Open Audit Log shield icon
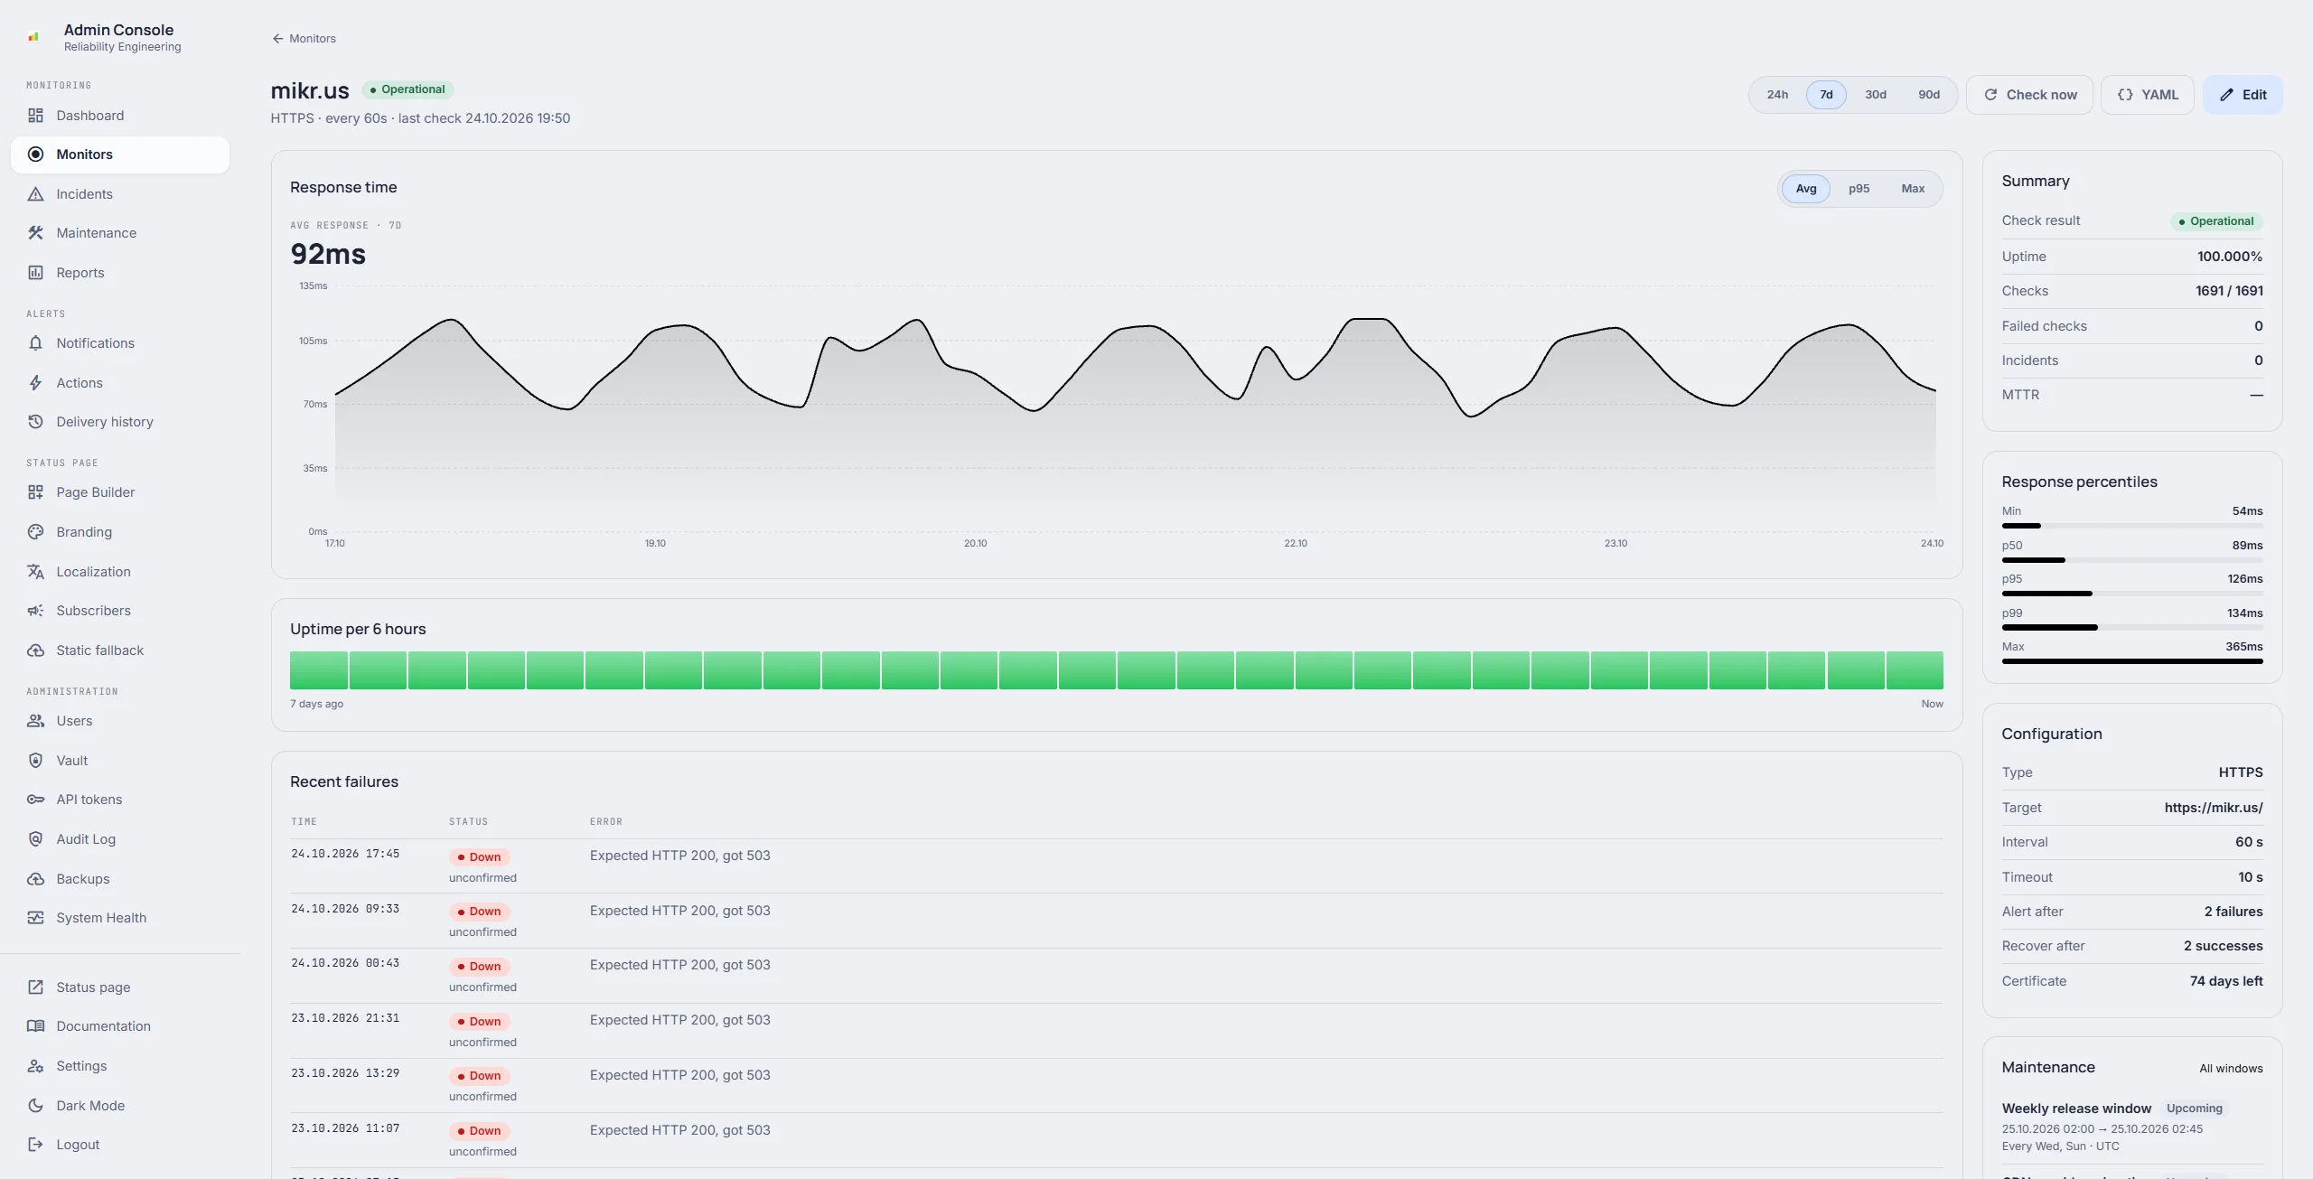This screenshot has width=2313, height=1179. click(x=35, y=839)
